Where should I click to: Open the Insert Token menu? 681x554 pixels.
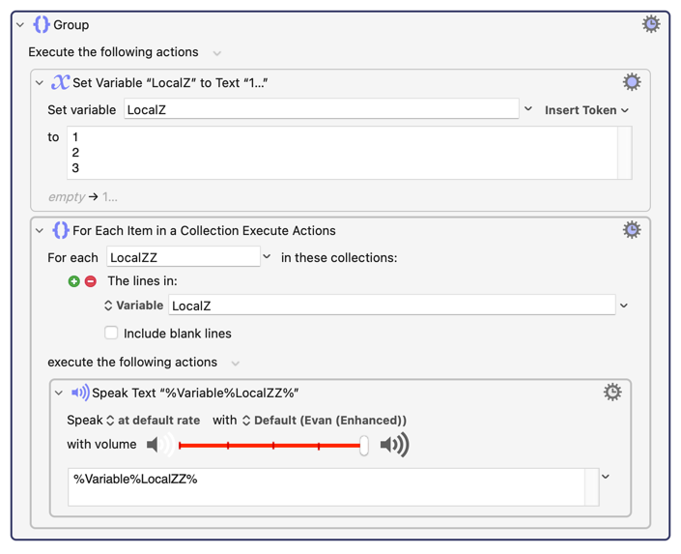click(x=586, y=110)
